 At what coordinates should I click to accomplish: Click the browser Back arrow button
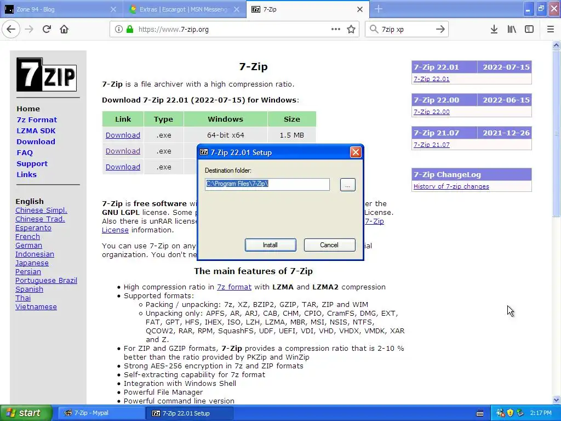coord(11,29)
